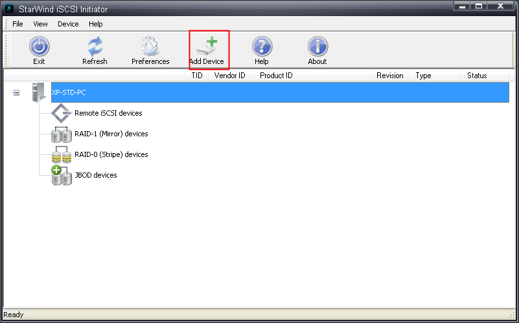
Task: Collapse the XP-STD-PC tree node
Action: click(x=17, y=92)
